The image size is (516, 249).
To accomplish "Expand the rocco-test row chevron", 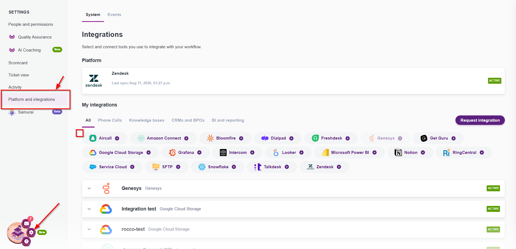I will click(89, 229).
